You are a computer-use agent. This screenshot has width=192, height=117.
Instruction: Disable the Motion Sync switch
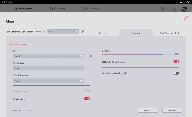pyautogui.click(x=87, y=99)
